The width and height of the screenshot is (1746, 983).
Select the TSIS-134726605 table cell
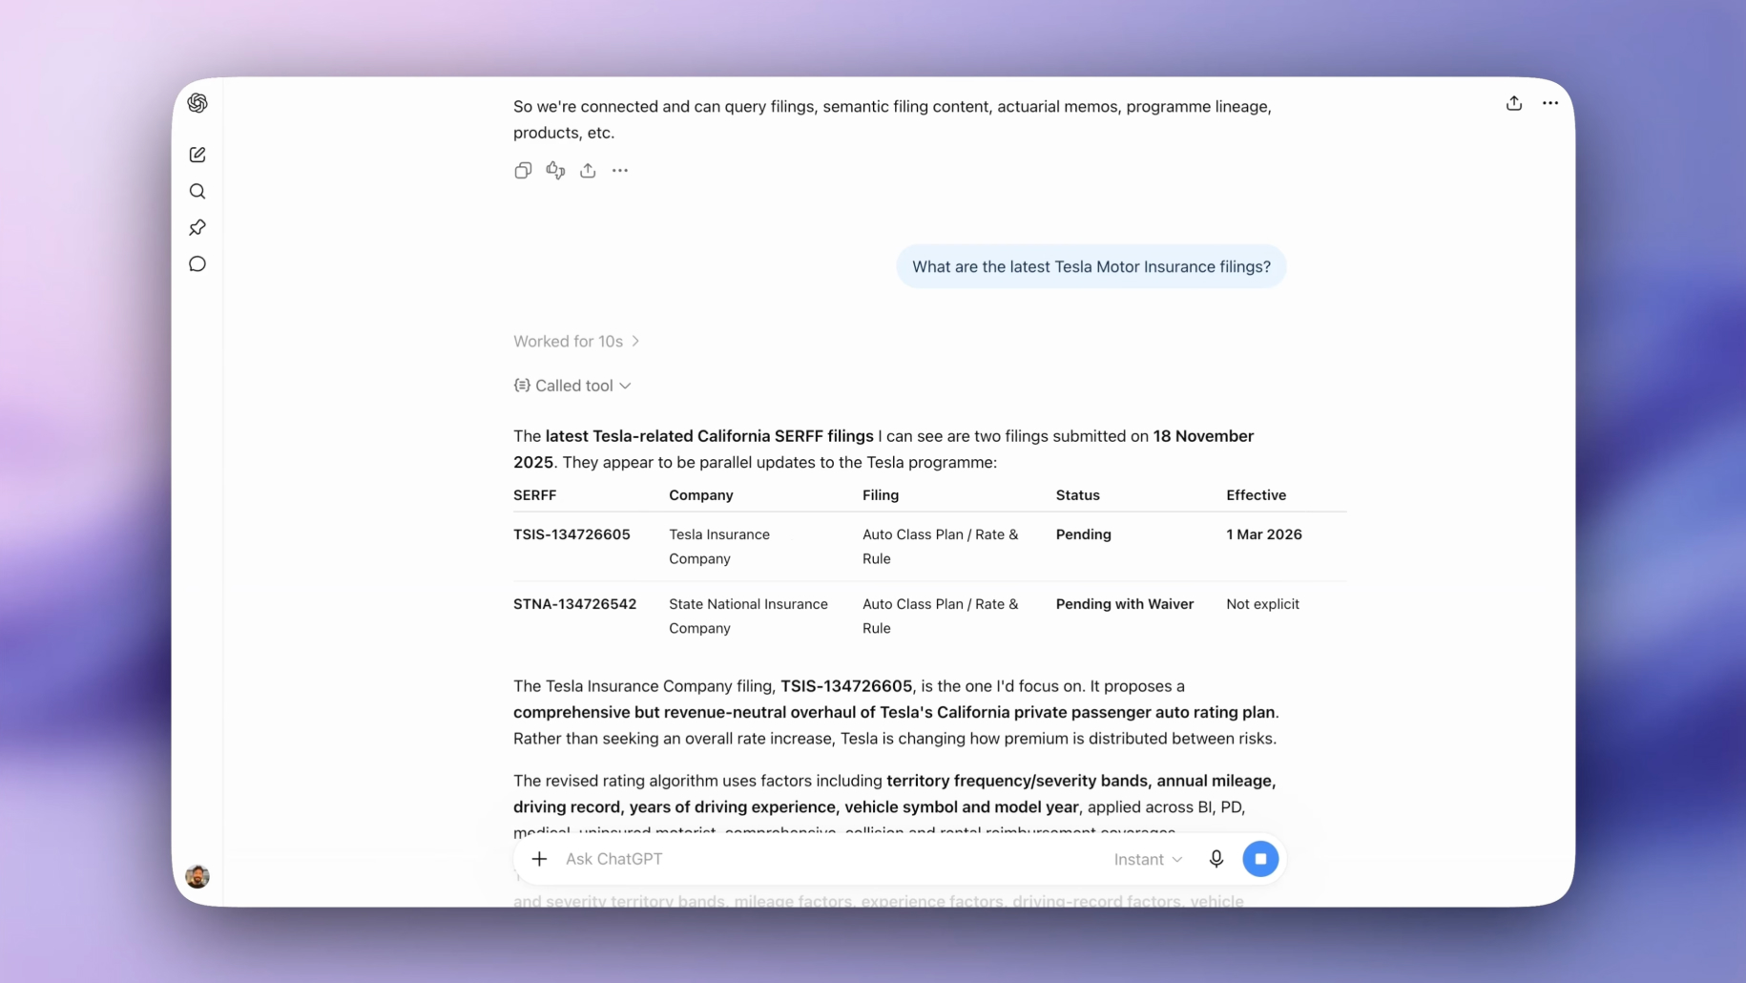click(572, 534)
